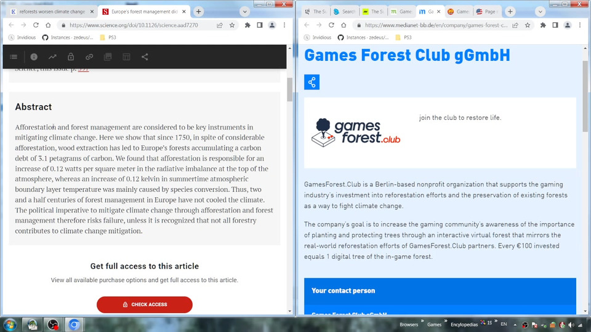591x332 pixels.
Task: Open Invidious bookmark in science.org window
Action: [x=22, y=38]
